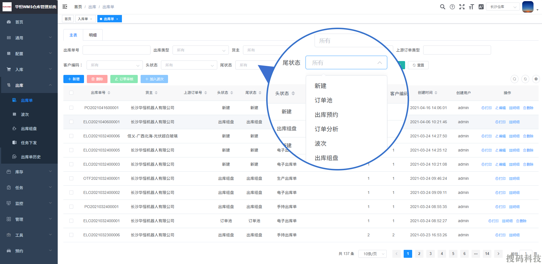Click the 新增 button
The width and height of the screenshot is (542, 264).
click(x=74, y=79)
